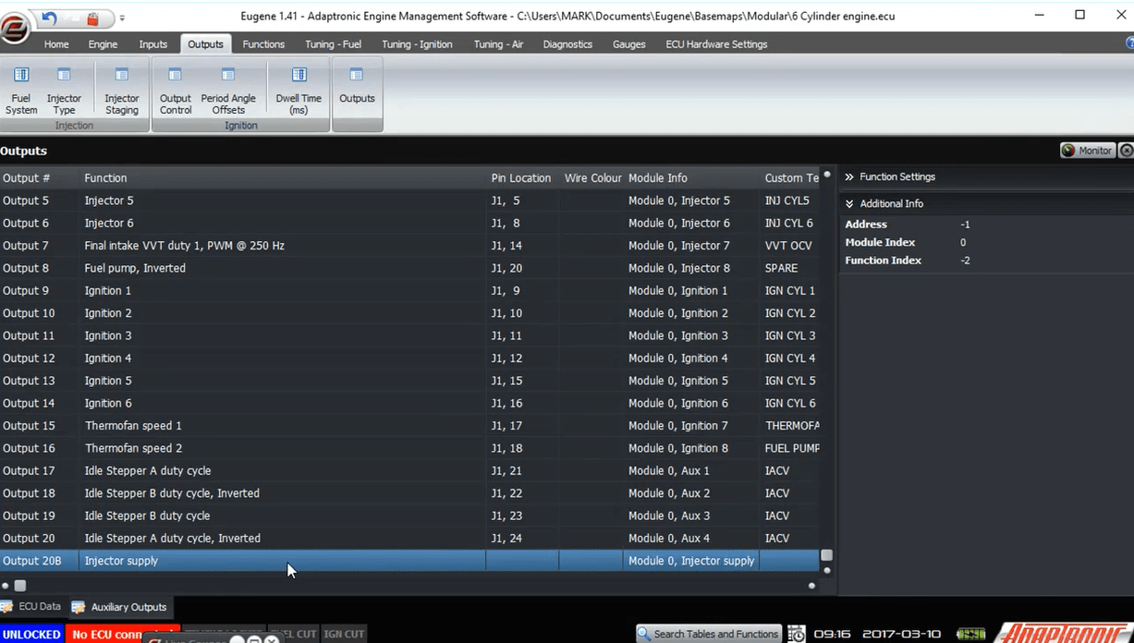The height and width of the screenshot is (643, 1134).
Task: Click the red ECU icon in quick access
Action: pyautogui.click(x=92, y=18)
